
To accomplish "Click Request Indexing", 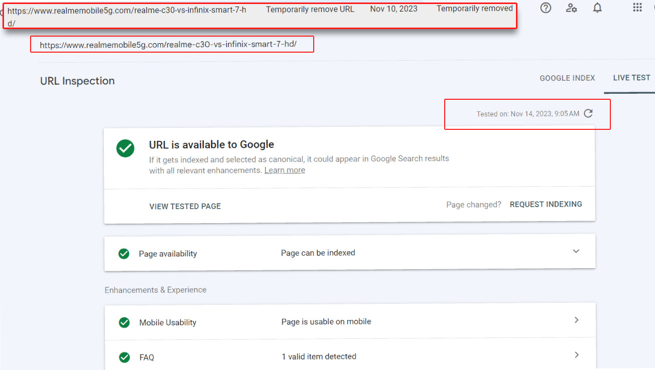I will (546, 204).
